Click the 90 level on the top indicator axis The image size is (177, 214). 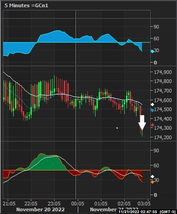click(156, 27)
